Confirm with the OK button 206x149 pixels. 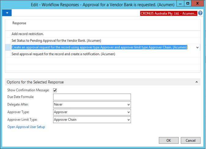tap(169, 140)
